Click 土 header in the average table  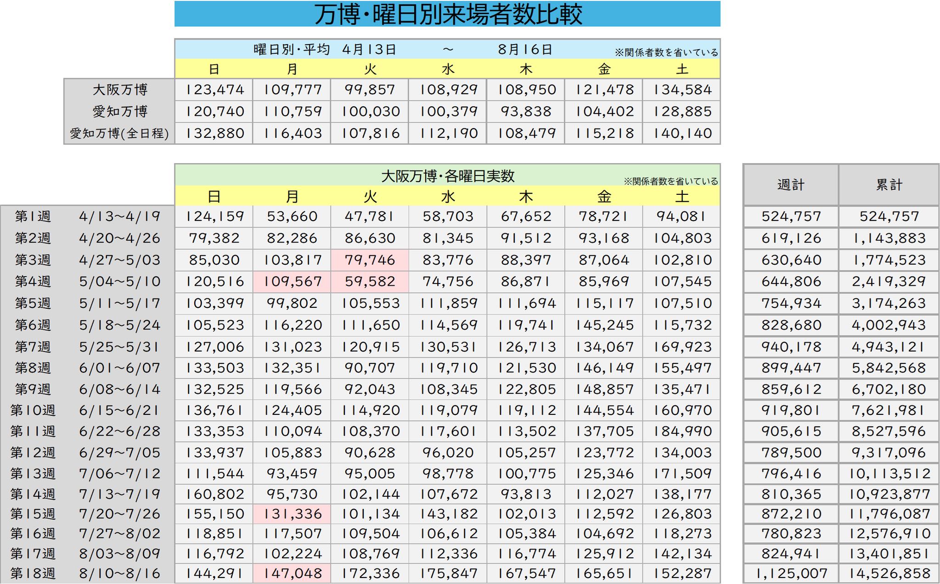[x=682, y=69]
